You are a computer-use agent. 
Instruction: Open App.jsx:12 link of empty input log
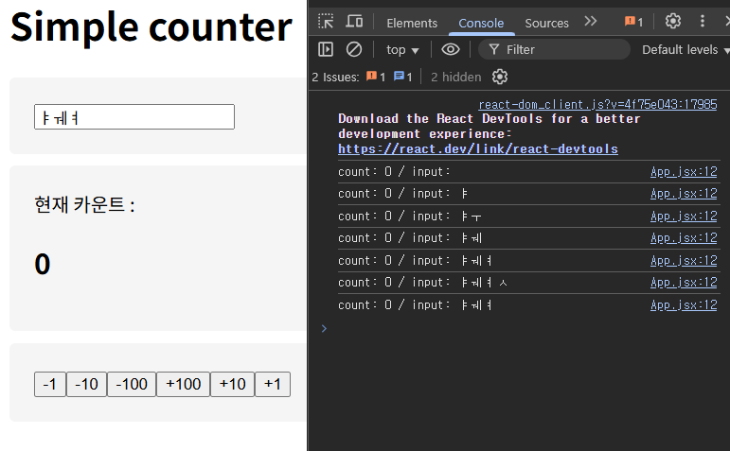[684, 171]
